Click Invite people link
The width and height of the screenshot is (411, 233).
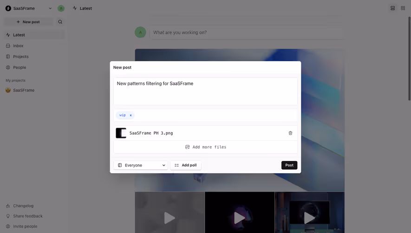(25, 226)
